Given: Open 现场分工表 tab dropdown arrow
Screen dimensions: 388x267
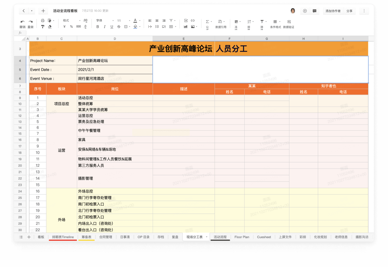Looking at the screenshot, I should [207, 237].
